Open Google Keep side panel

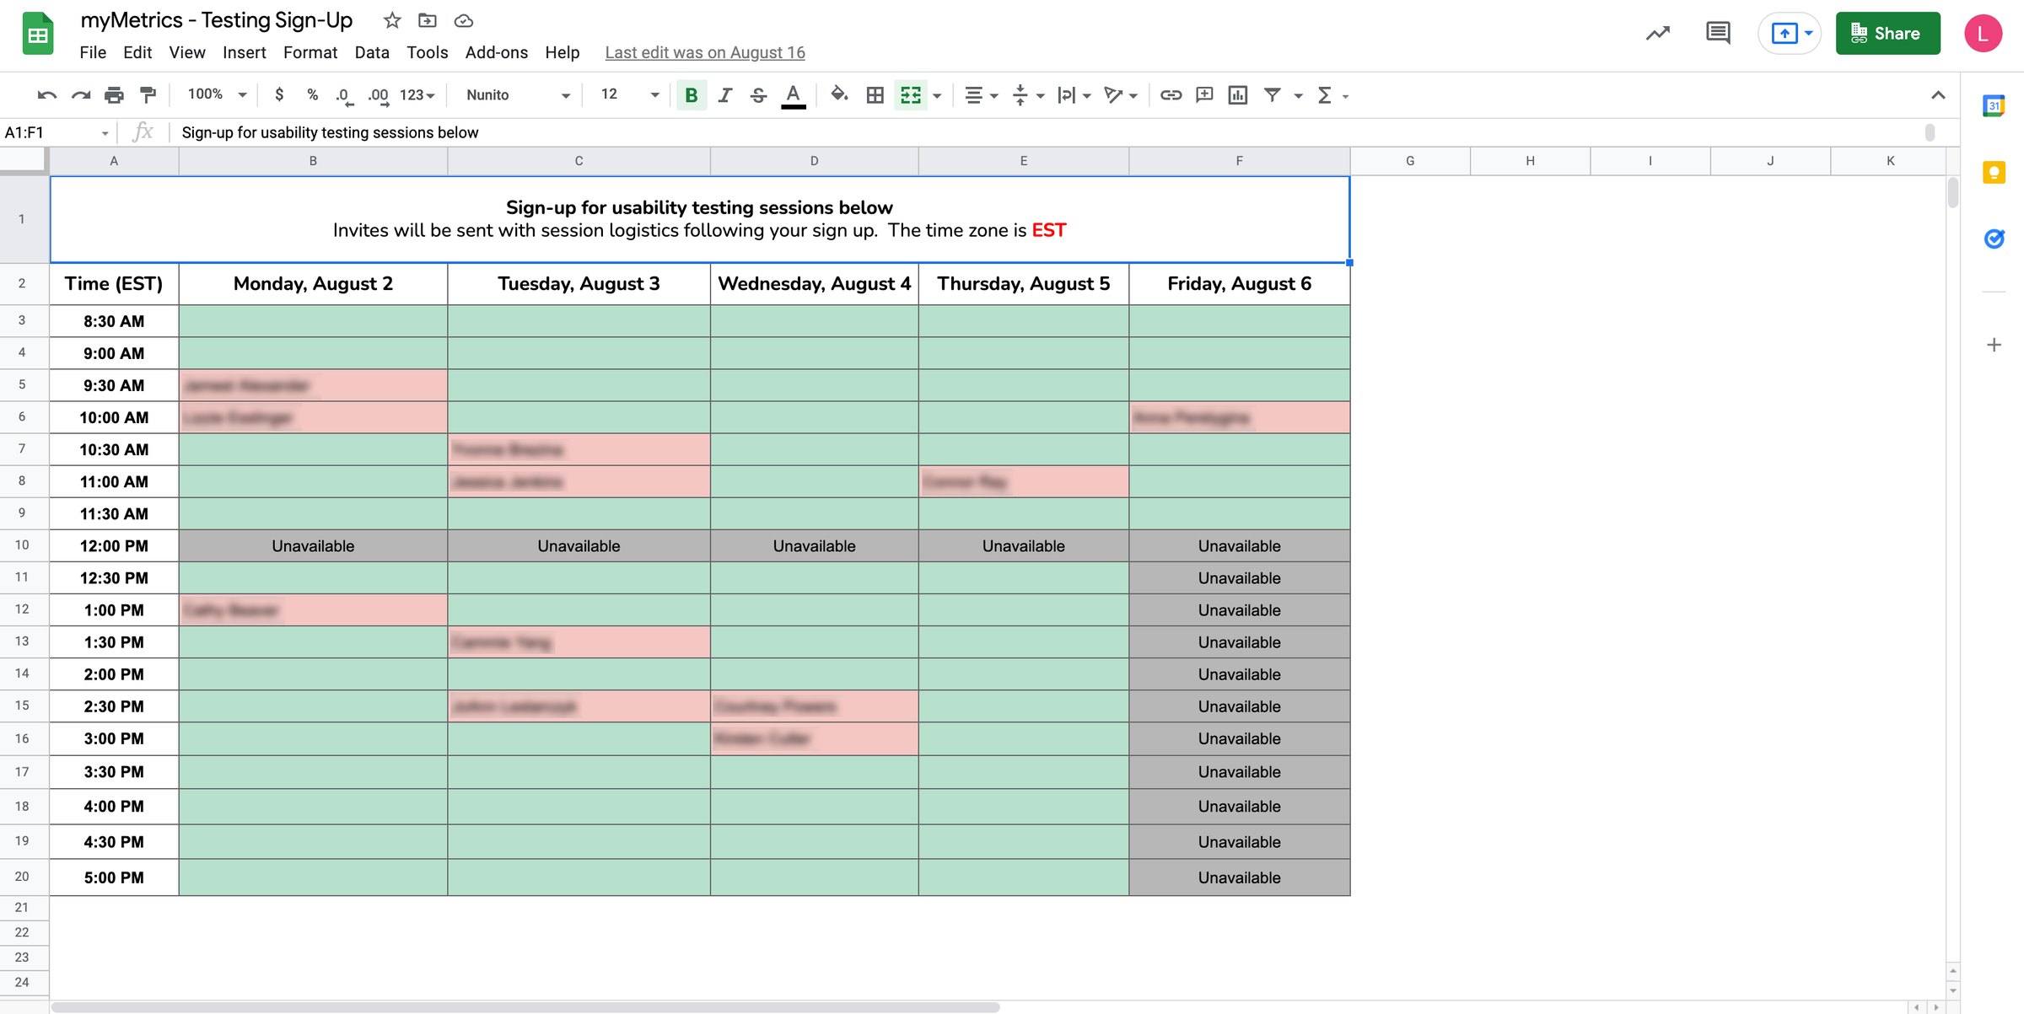coord(1994,172)
